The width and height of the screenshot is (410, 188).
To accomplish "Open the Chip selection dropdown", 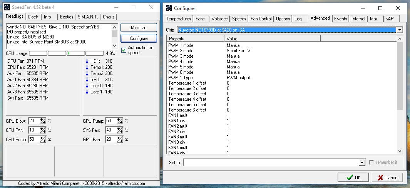I will click(399, 30).
